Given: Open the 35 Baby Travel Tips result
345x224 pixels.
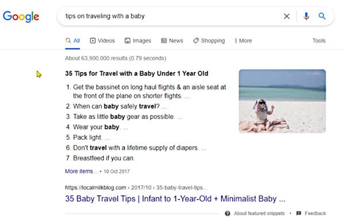Looking at the screenshot, I should point(175,199).
